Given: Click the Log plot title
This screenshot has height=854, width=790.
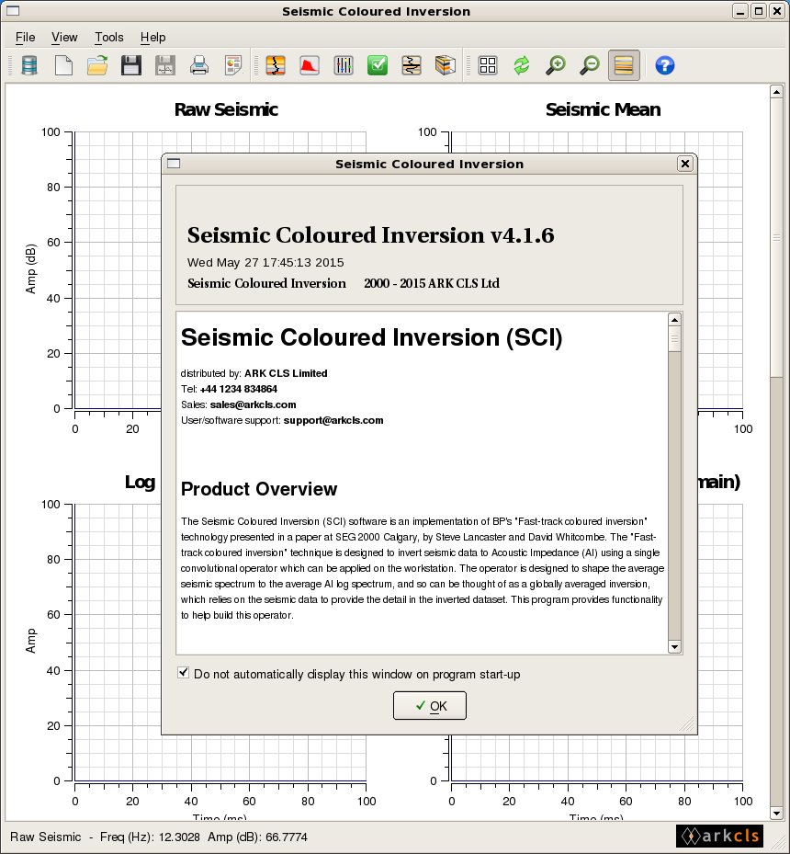Looking at the screenshot, I should point(141,482).
